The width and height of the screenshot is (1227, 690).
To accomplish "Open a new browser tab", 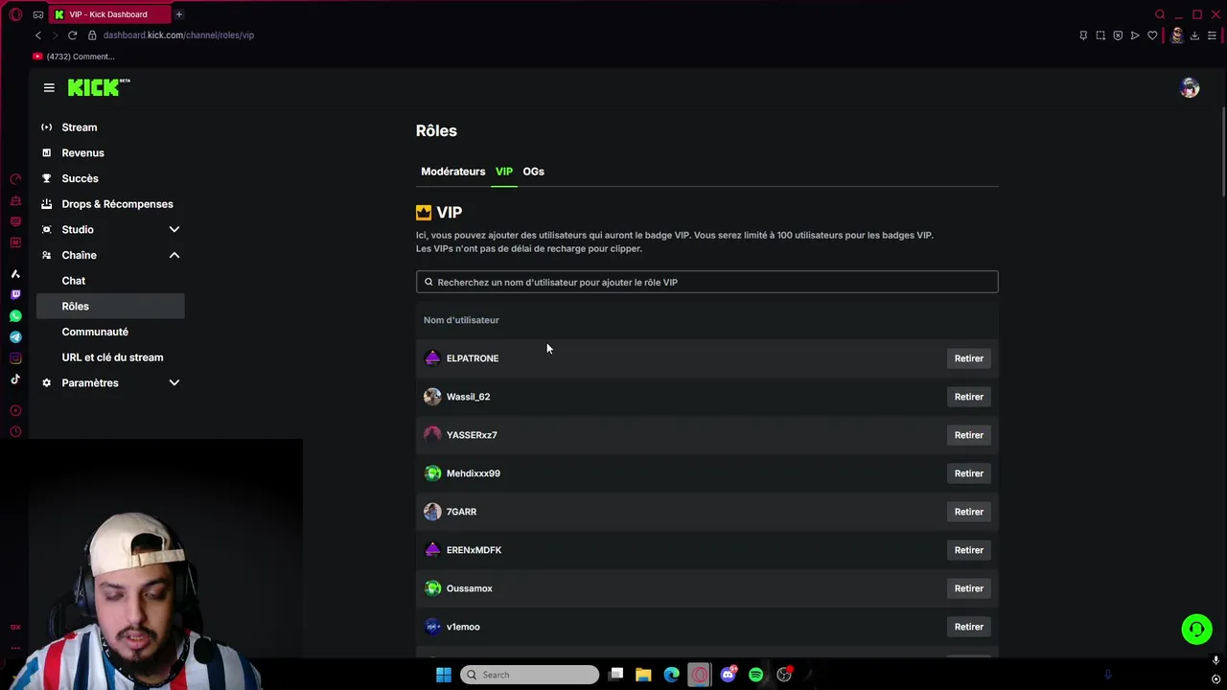I will click(178, 14).
